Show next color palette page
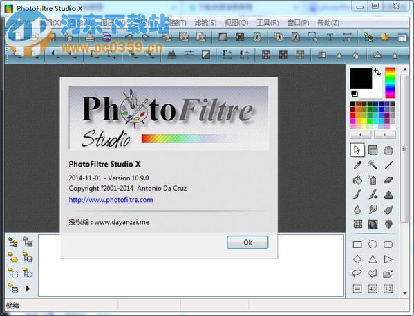The height and width of the screenshot is (316, 414). 385,135
